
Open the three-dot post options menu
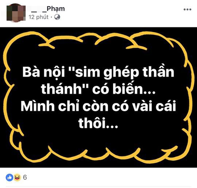[x=187, y=10]
